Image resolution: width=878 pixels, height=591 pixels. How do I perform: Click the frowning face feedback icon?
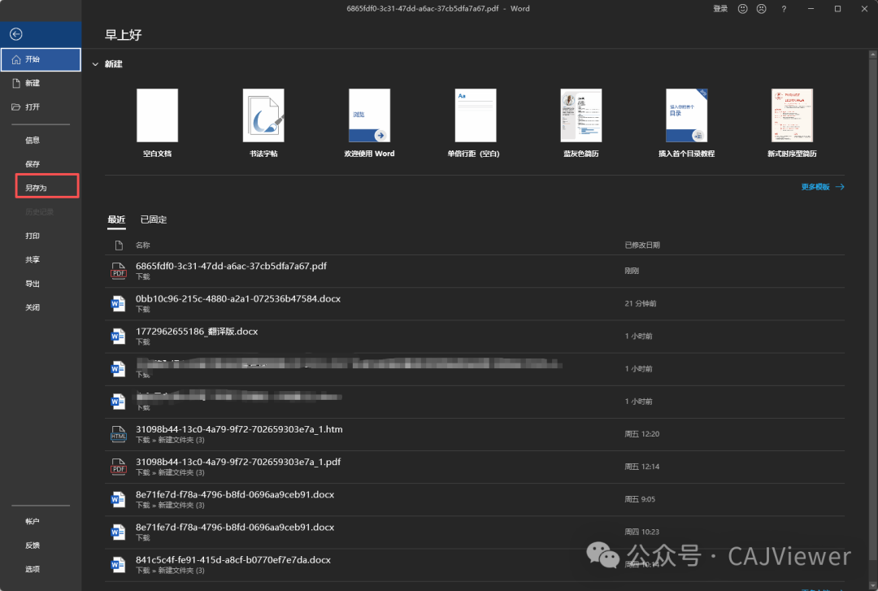(761, 9)
